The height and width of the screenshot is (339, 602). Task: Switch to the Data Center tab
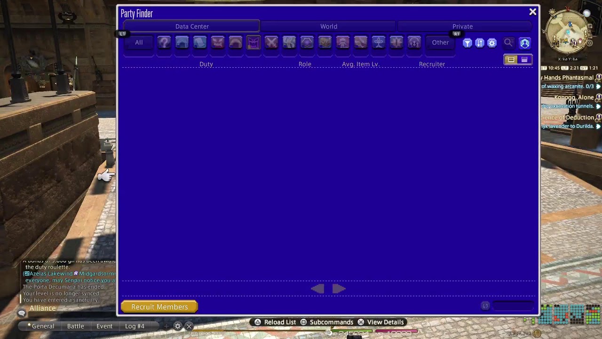coord(192,26)
